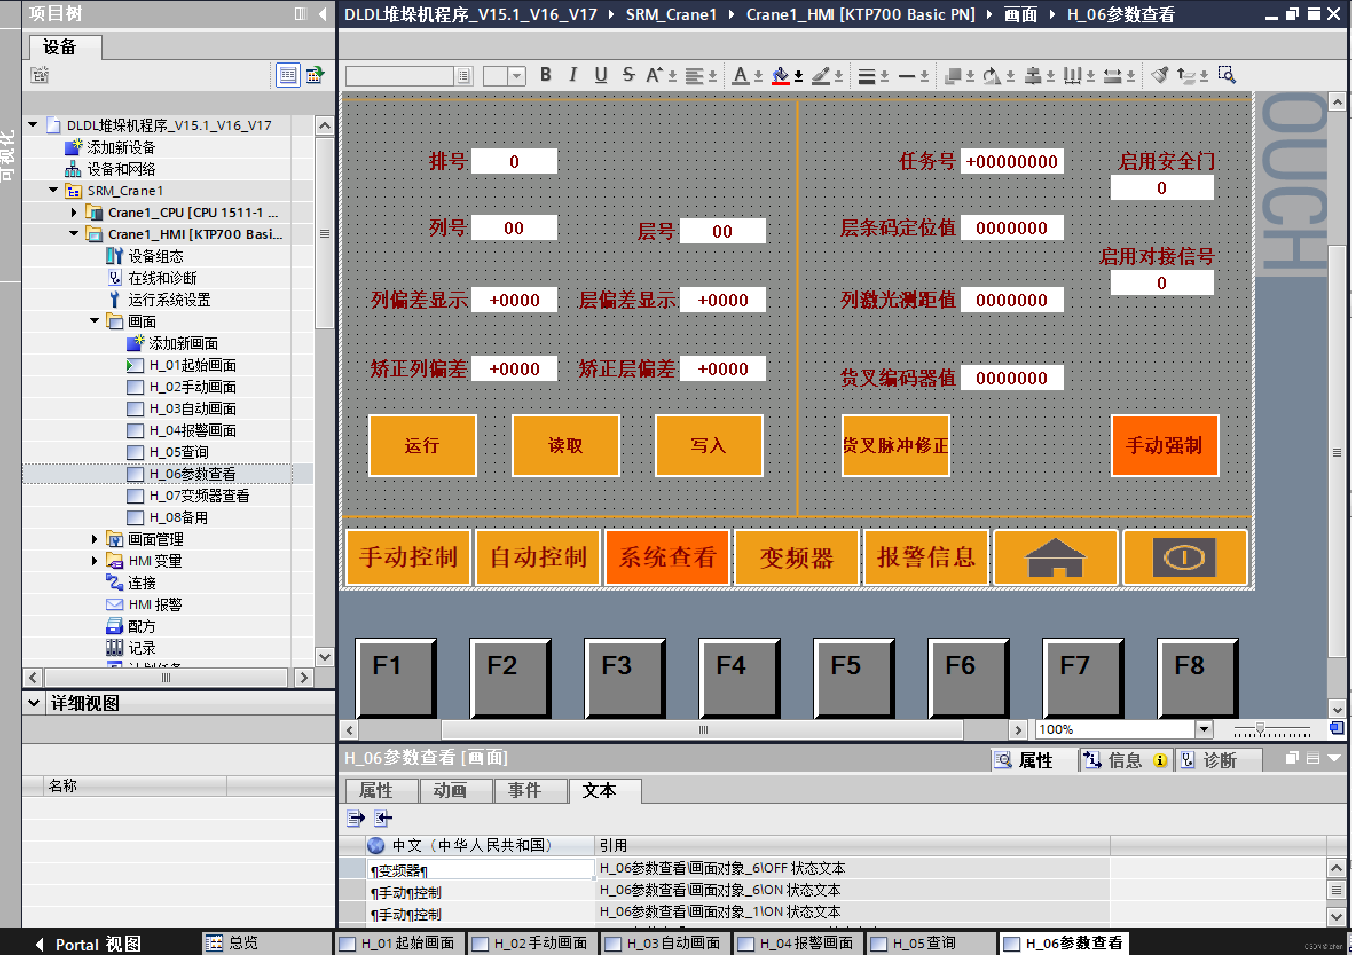Toggle bold text formatting

click(x=545, y=75)
